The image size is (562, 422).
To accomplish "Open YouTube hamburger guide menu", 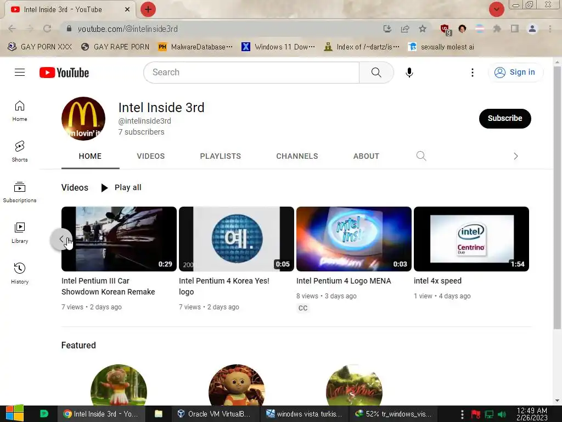I will point(20,73).
